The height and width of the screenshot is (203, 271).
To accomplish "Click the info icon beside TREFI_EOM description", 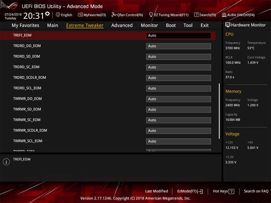I will (6, 162).
